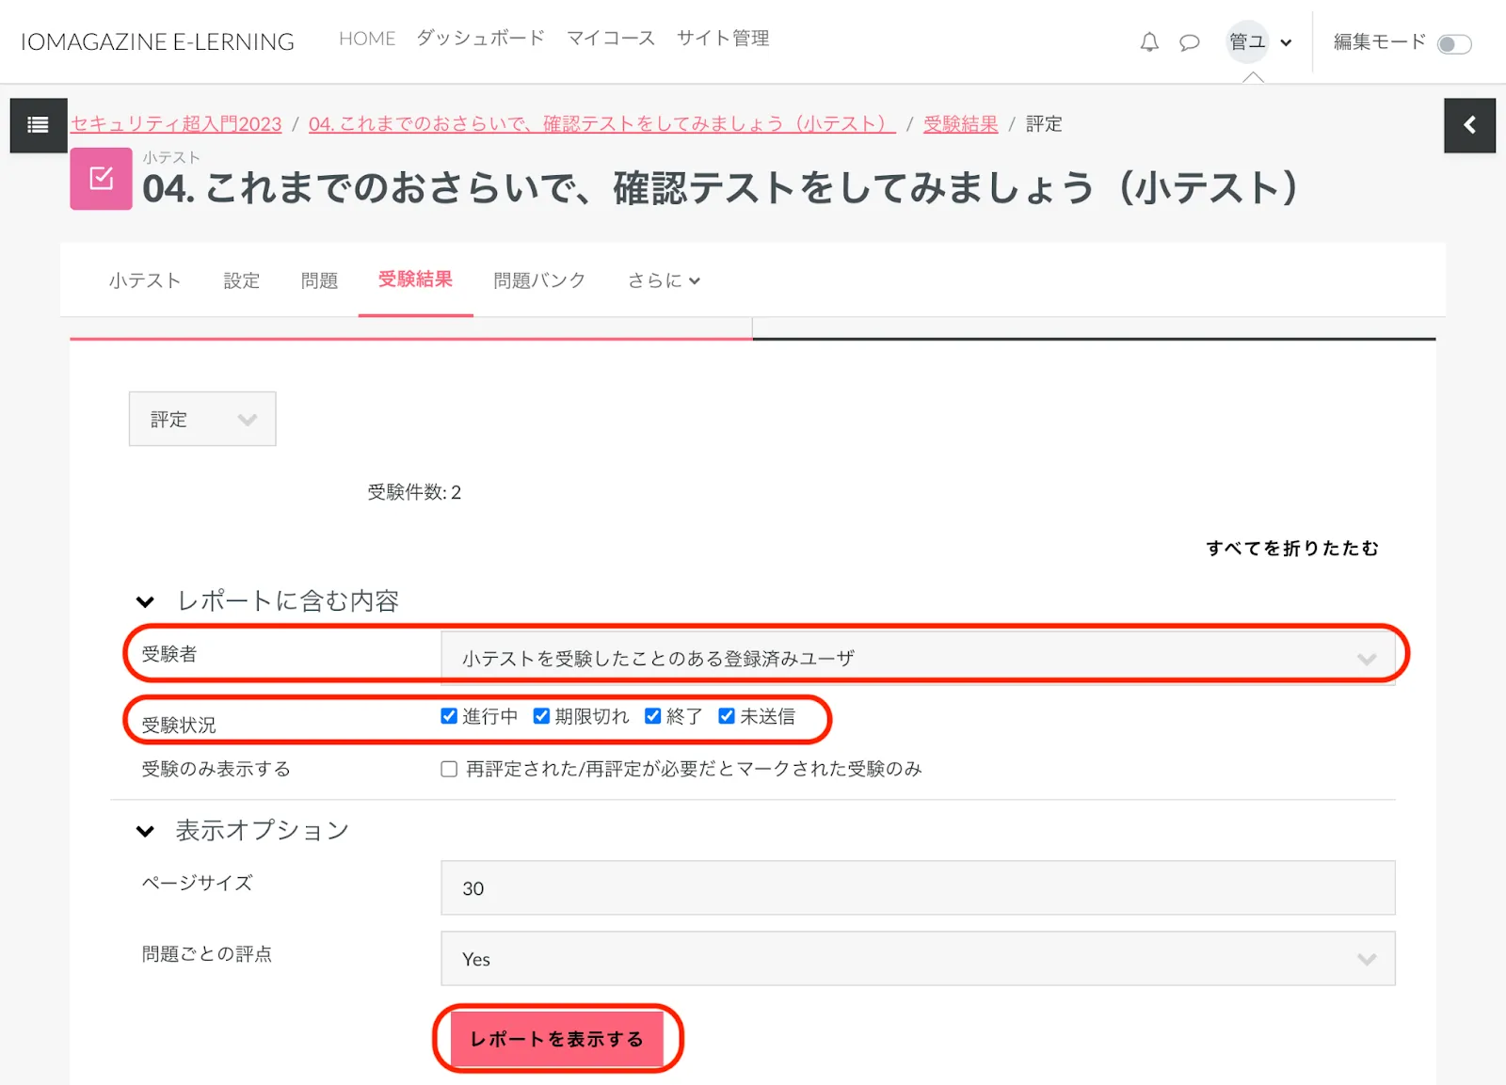The width and height of the screenshot is (1506, 1085).
Task: Collapse the right block drawer arrow
Action: [x=1469, y=125]
